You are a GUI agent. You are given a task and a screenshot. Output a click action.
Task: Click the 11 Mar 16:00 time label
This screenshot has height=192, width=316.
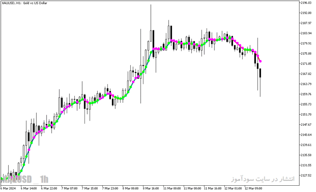point(213,188)
